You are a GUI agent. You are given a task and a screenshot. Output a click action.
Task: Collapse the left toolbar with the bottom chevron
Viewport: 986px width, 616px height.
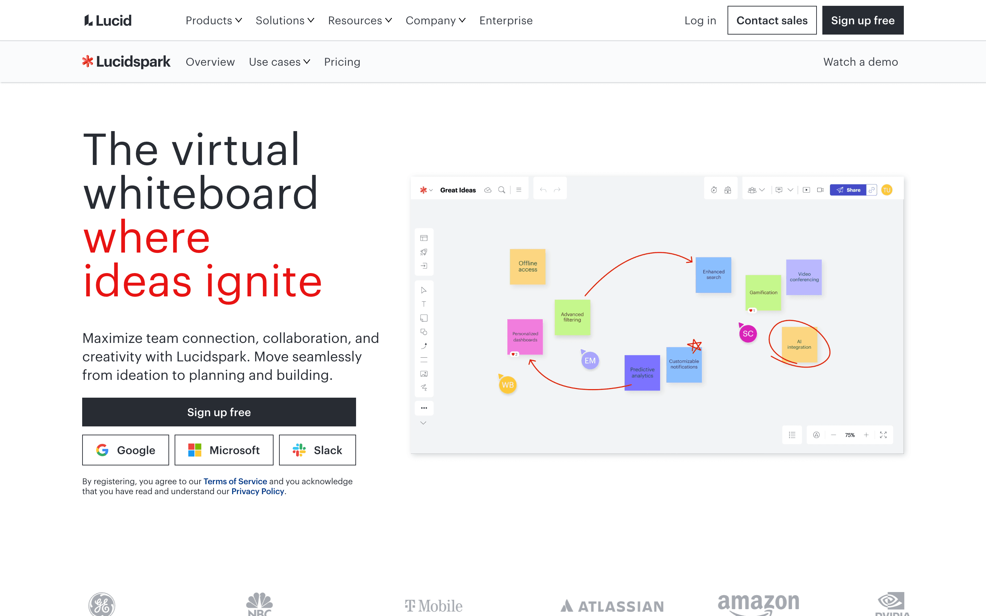coord(424,423)
